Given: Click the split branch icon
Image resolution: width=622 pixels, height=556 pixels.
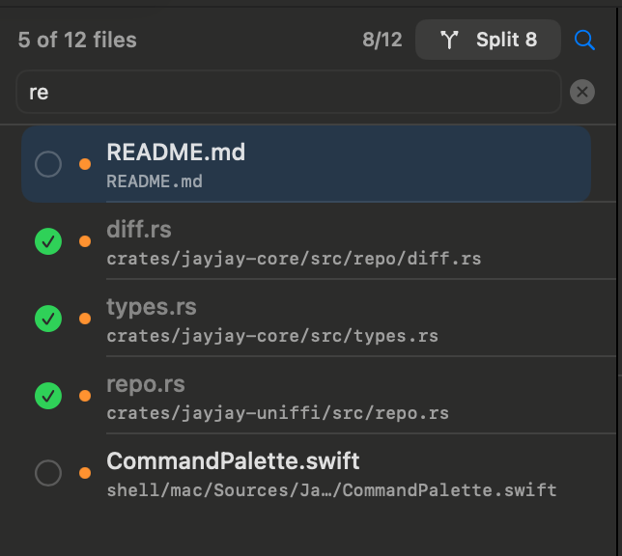Looking at the screenshot, I should tap(449, 40).
